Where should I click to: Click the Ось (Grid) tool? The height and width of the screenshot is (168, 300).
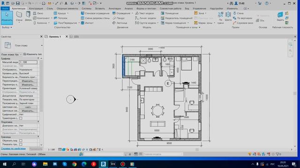(x=260, y=21)
